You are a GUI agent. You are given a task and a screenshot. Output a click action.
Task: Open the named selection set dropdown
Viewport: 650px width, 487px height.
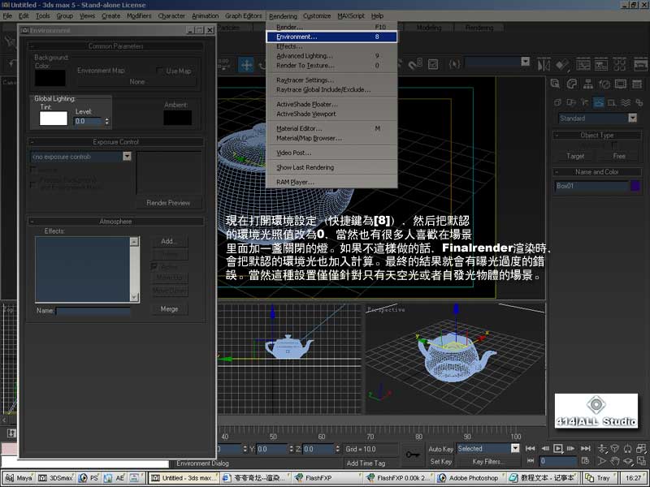coord(525,62)
